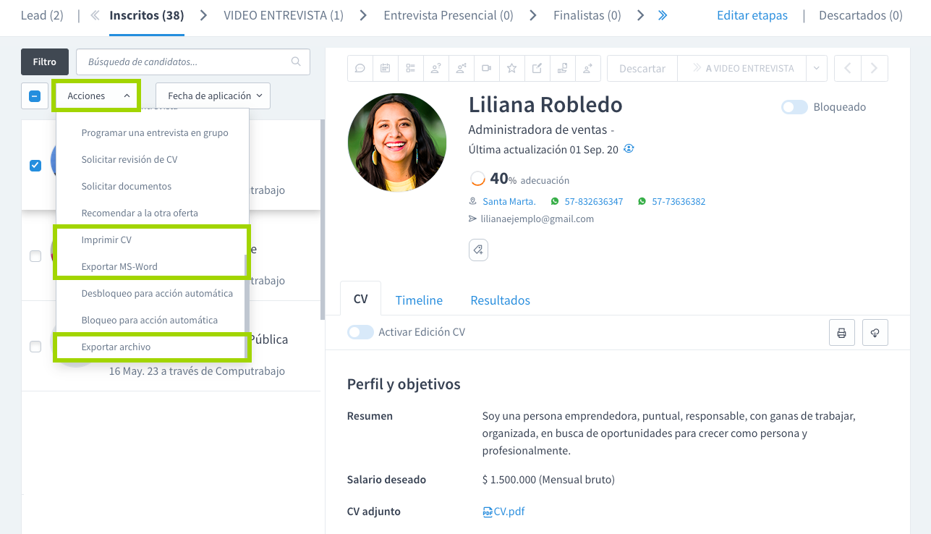Toggle the Bloqueado switch
The width and height of the screenshot is (931, 534).
point(794,107)
